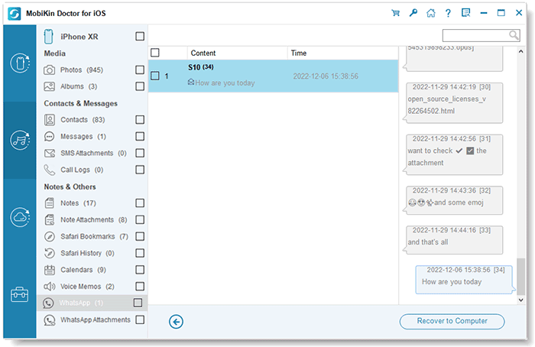Click the SMS Attachments envelope icon
Viewport: 535px width, 347px height.
(x=50, y=153)
